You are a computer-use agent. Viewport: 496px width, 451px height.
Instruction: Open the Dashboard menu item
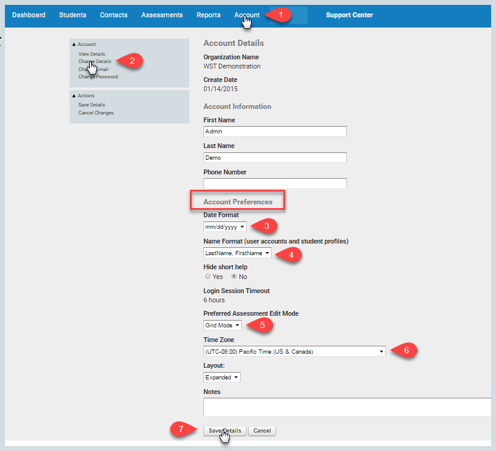coord(29,15)
